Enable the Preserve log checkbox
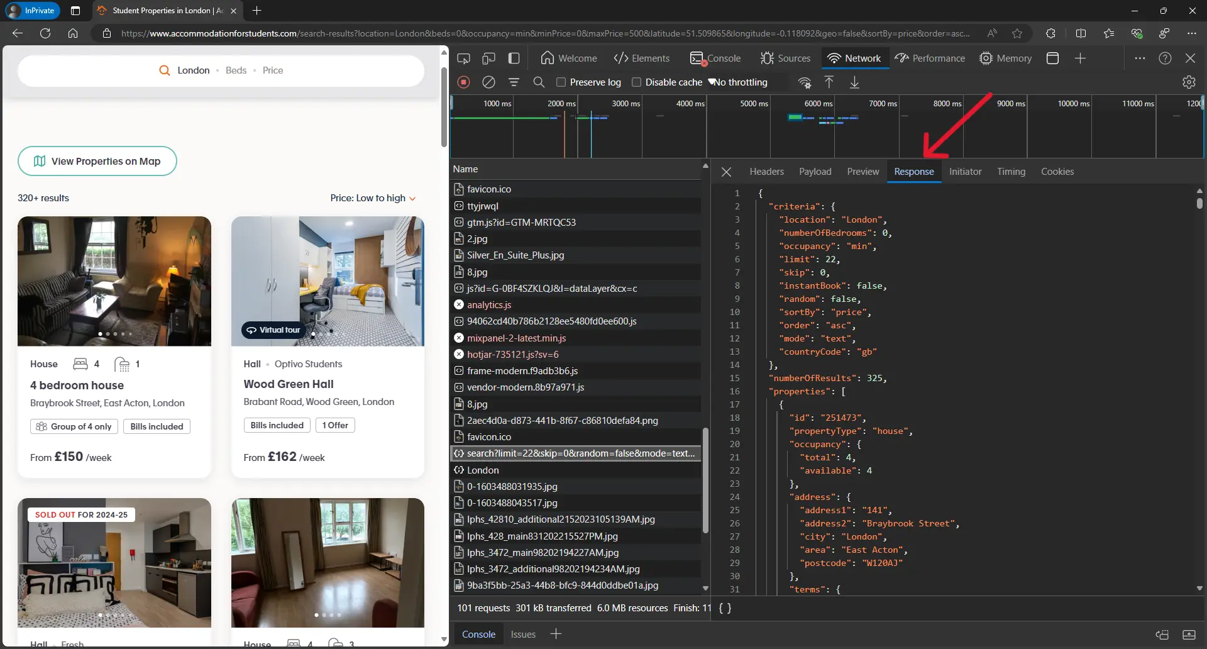1207x649 pixels. [x=561, y=82]
